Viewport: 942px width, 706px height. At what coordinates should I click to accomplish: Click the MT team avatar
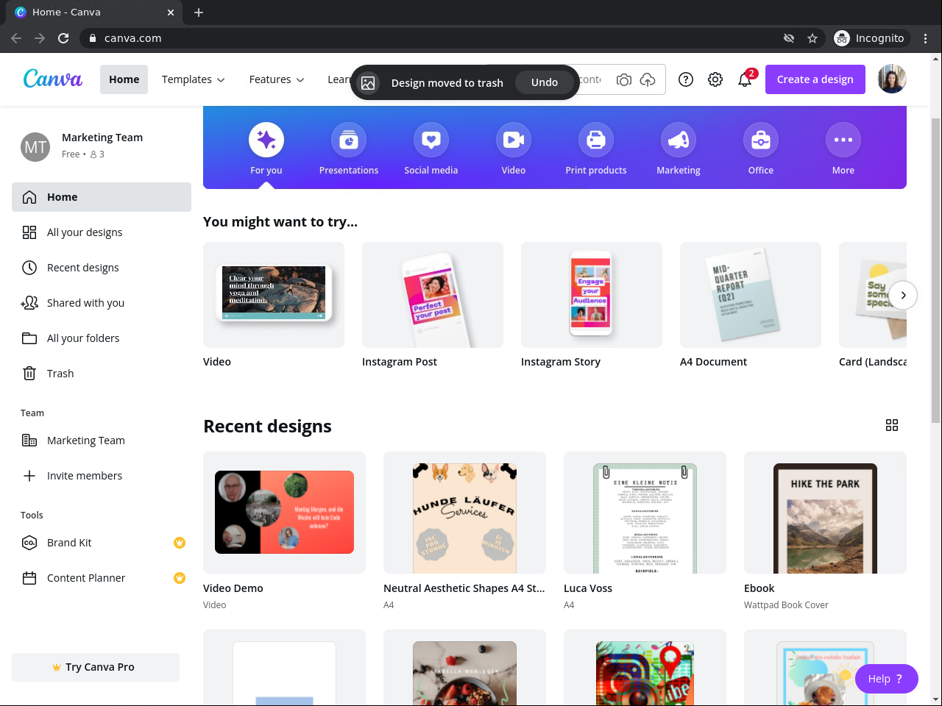35,146
